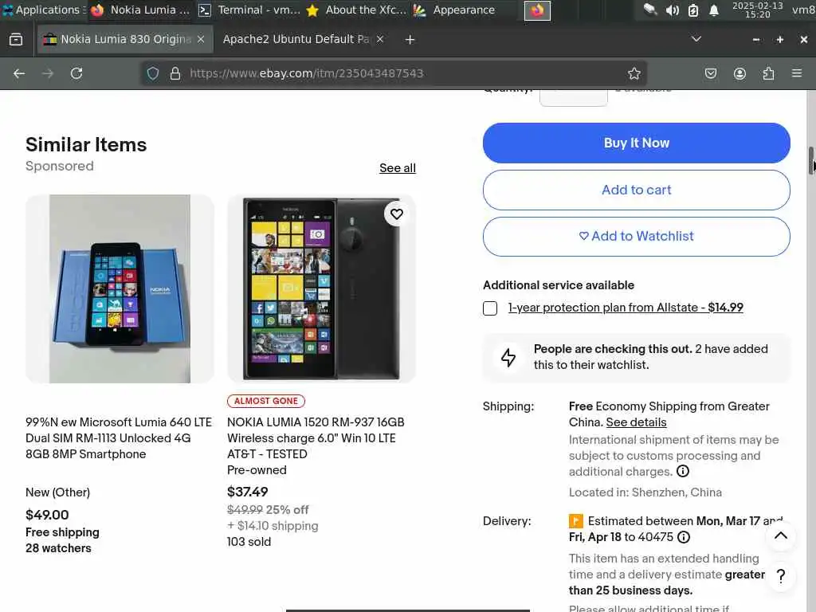Open the Pocket save icon
Screen dimensions: 816x612
point(711,73)
